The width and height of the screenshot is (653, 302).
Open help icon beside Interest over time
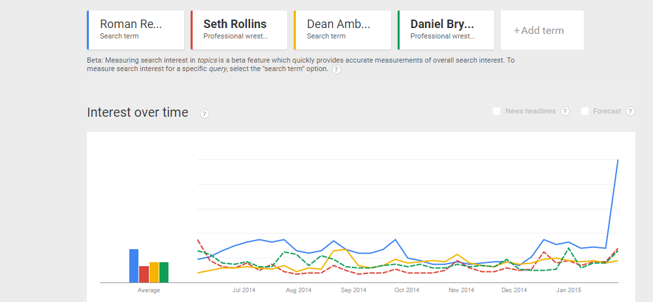[204, 113]
